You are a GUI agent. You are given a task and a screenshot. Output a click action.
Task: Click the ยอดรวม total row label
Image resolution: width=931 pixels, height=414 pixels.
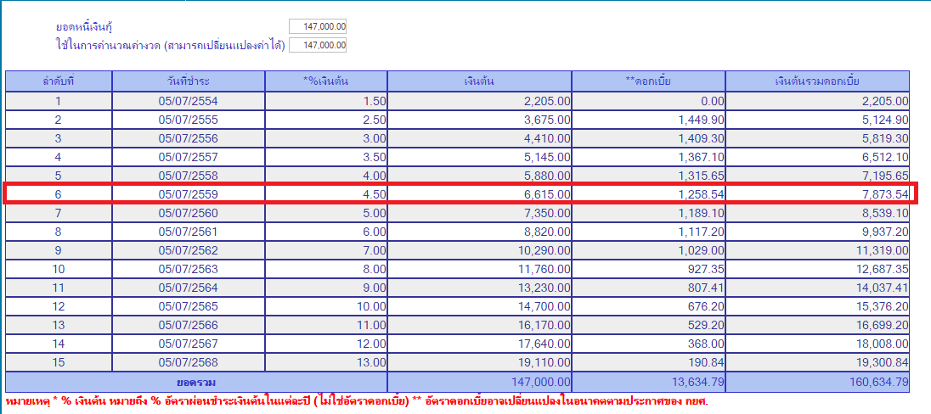[196, 383]
